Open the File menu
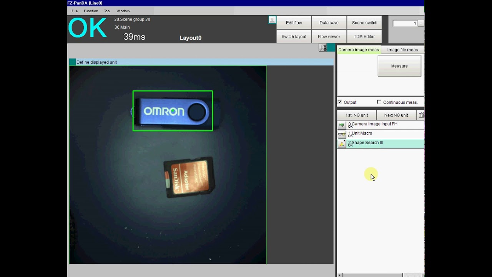 pos(75,11)
